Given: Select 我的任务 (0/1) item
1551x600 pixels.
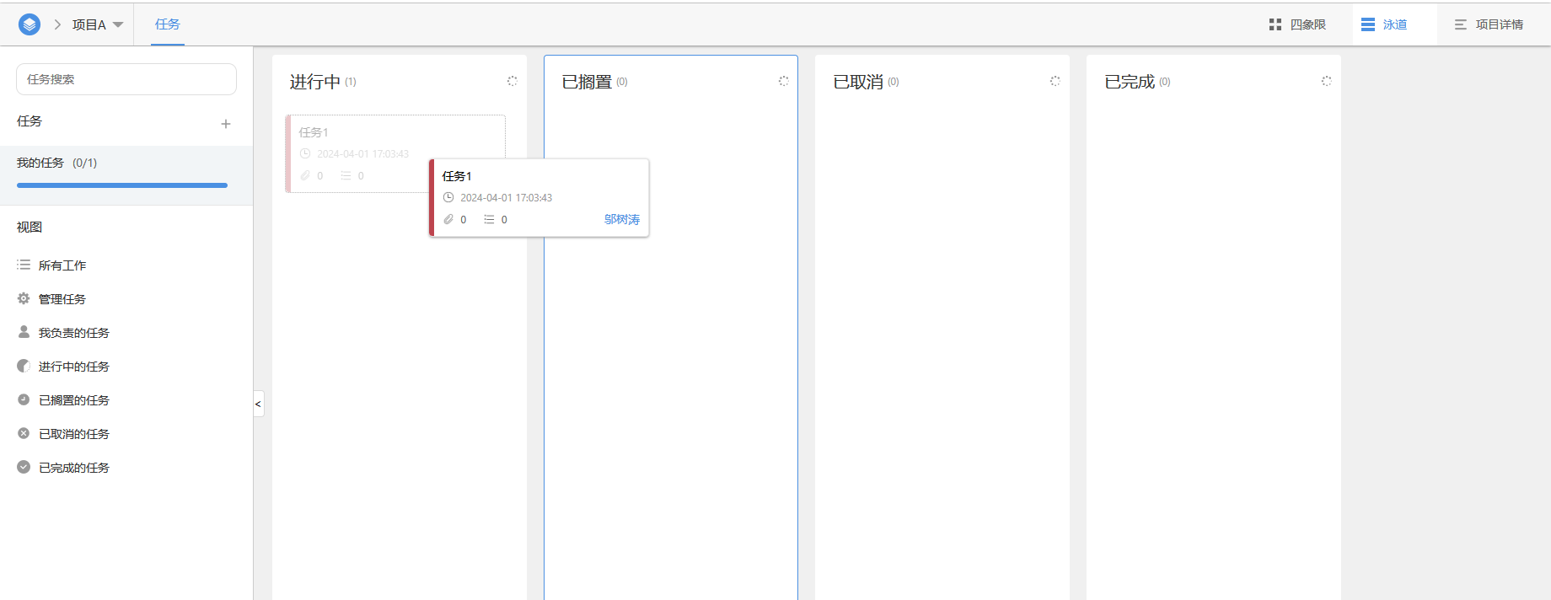Looking at the screenshot, I should [57, 163].
